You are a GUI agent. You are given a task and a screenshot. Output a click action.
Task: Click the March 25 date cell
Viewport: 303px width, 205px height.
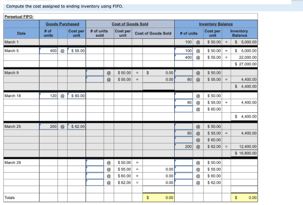click(x=21, y=126)
